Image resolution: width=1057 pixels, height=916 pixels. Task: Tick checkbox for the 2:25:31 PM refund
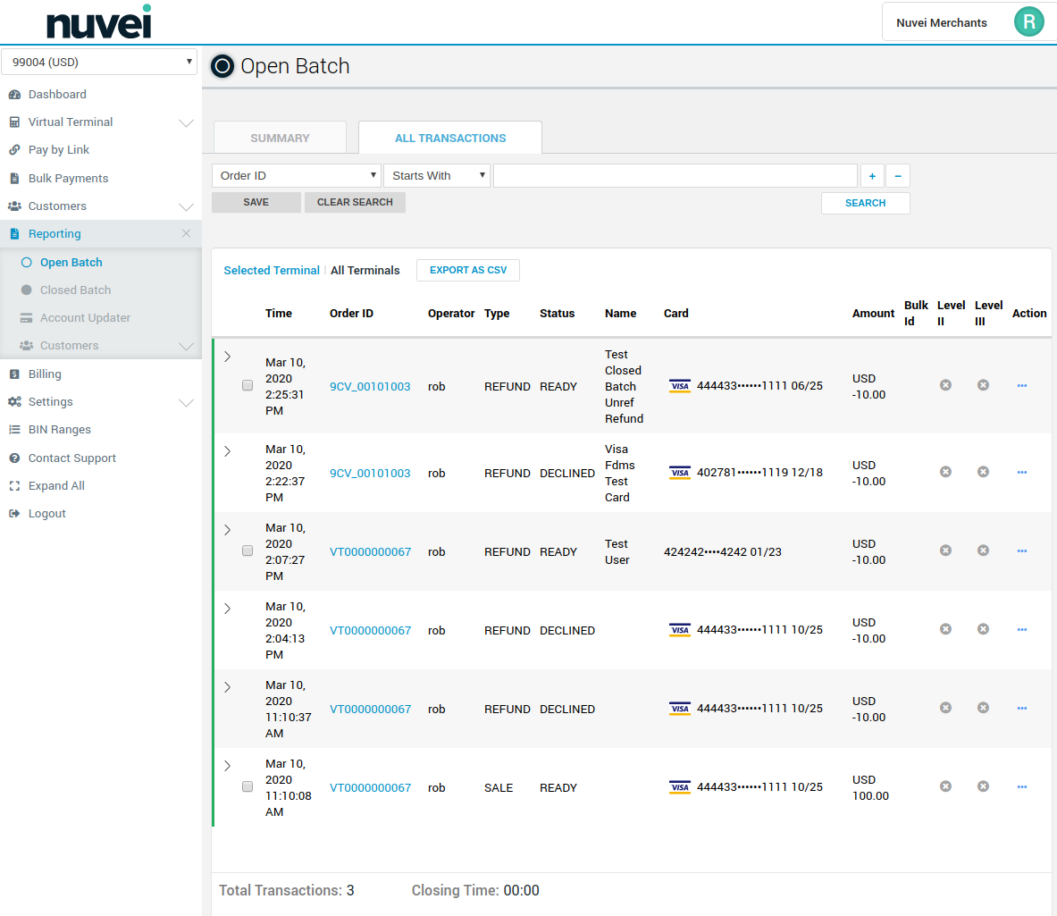point(247,386)
